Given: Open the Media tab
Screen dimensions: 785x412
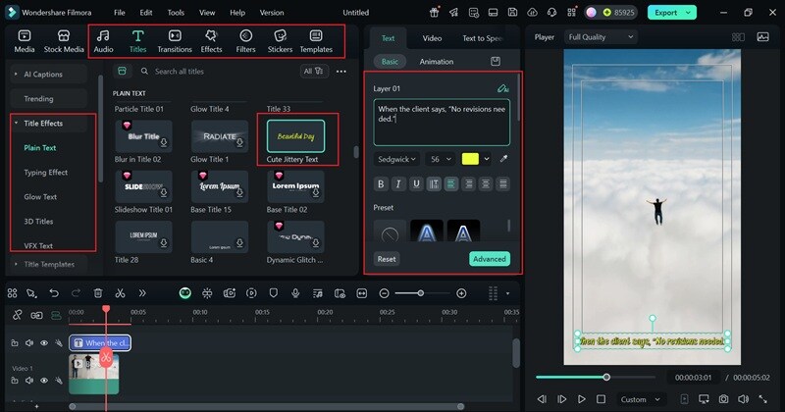Looking at the screenshot, I should click(24, 41).
